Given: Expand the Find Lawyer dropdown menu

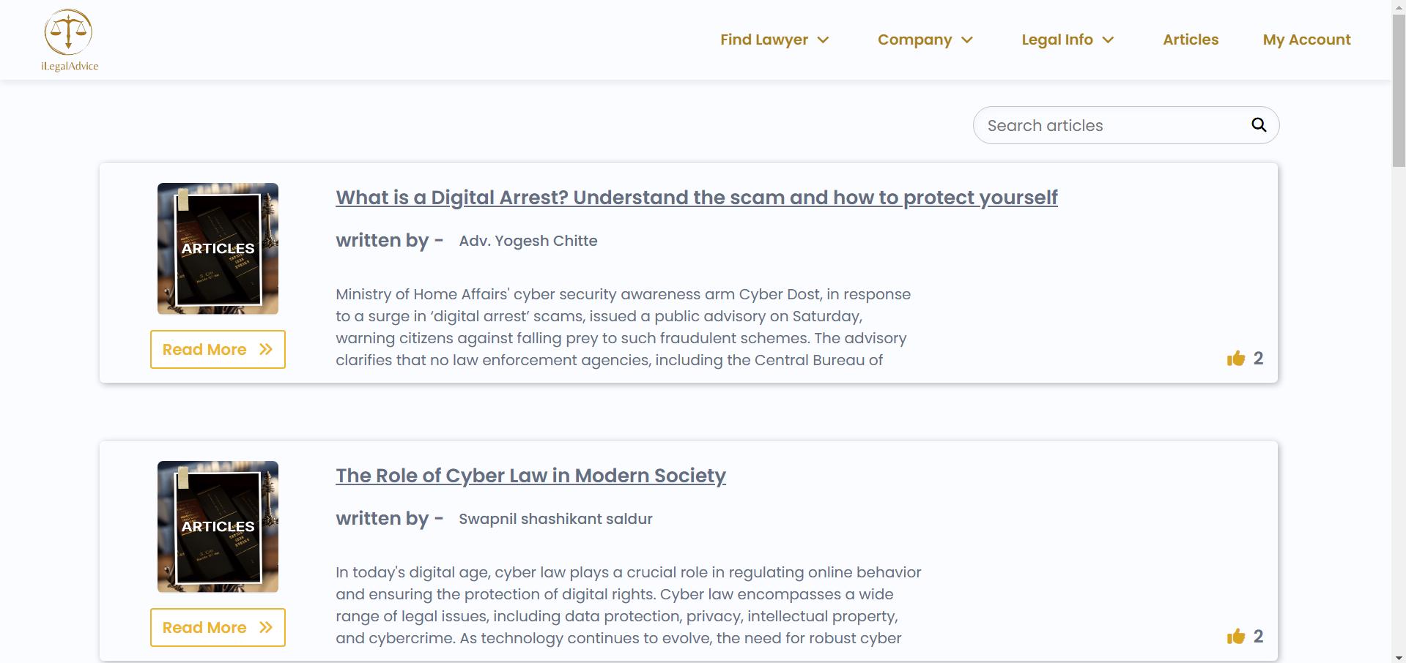Looking at the screenshot, I should pyautogui.click(x=774, y=40).
